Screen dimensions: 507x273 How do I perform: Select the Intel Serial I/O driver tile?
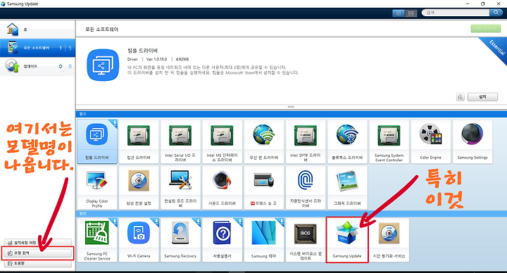pyautogui.click(x=180, y=141)
